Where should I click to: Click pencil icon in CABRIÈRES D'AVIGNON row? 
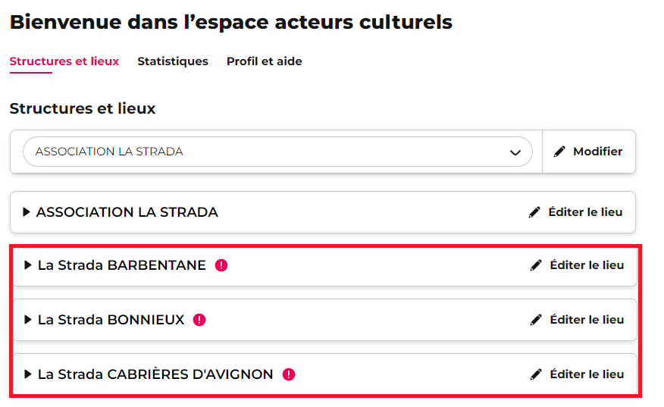(x=536, y=374)
